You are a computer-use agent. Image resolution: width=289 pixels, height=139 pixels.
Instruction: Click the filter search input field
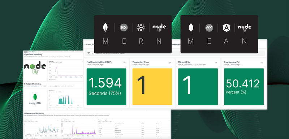pos(180,53)
